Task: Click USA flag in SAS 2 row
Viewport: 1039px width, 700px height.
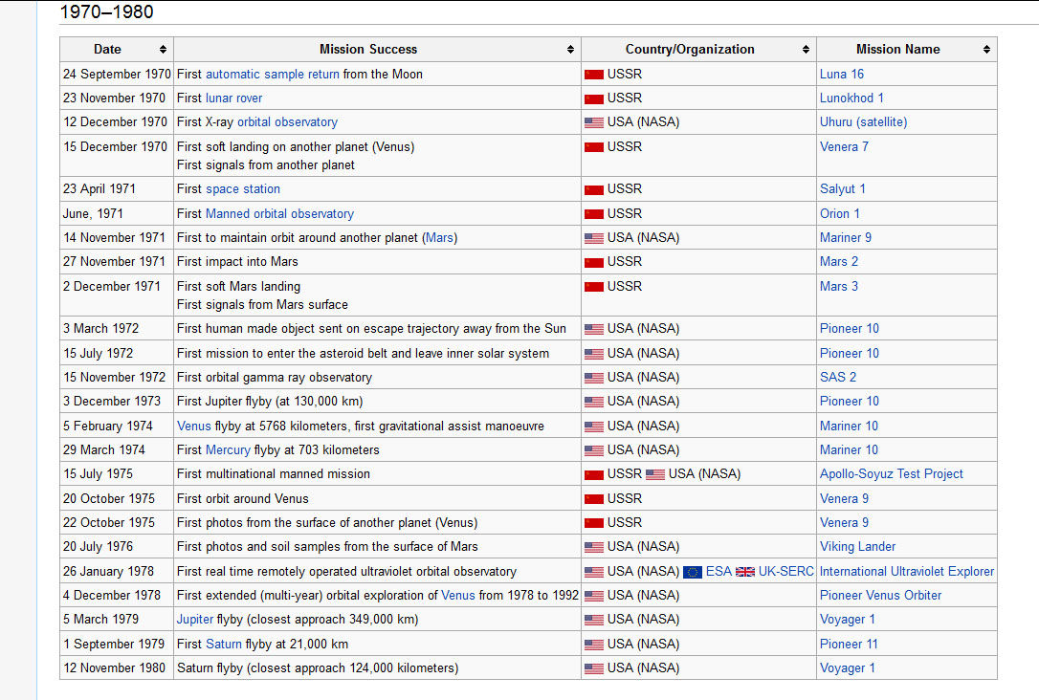Action: tap(594, 378)
